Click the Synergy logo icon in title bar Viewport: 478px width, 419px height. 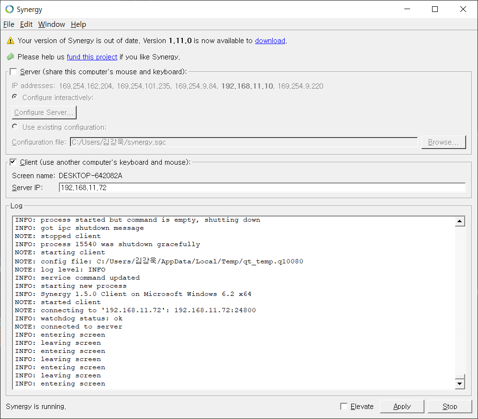pos(10,9)
